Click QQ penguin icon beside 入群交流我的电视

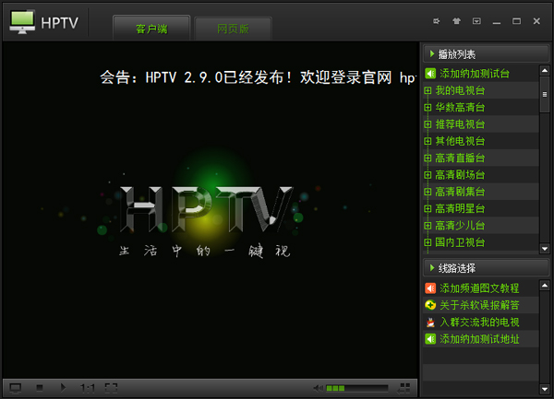pyautogui.click(x=430, y=323)
